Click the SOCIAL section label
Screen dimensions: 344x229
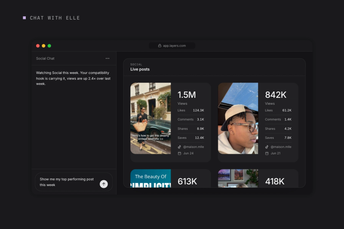click(136, 64)
